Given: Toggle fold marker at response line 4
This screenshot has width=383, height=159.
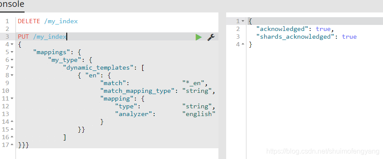Looking at the screenshot, I should [243, 44].
